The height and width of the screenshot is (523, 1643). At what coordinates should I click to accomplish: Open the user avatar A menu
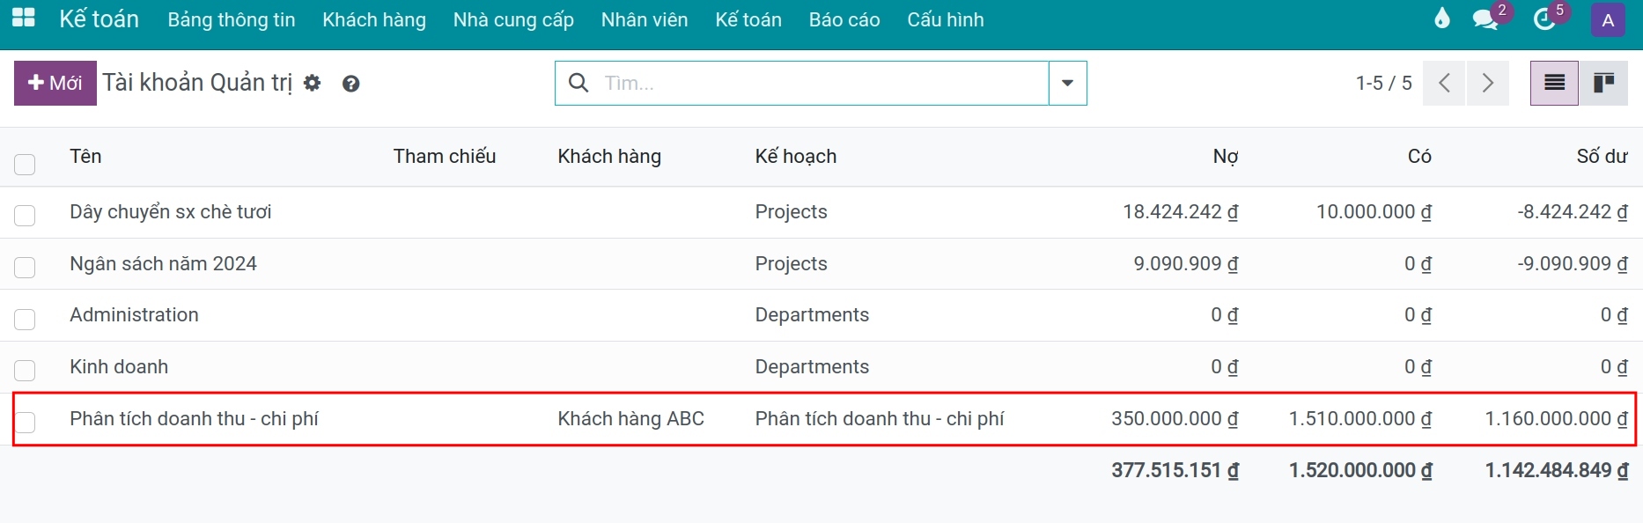click(1608, 20)
